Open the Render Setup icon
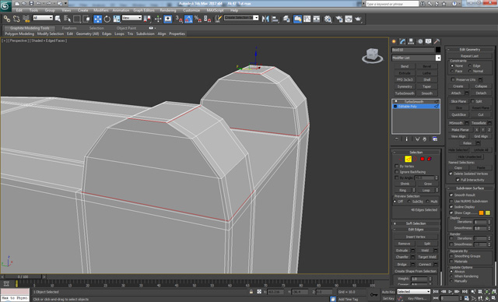 click(x=339, y=19)
